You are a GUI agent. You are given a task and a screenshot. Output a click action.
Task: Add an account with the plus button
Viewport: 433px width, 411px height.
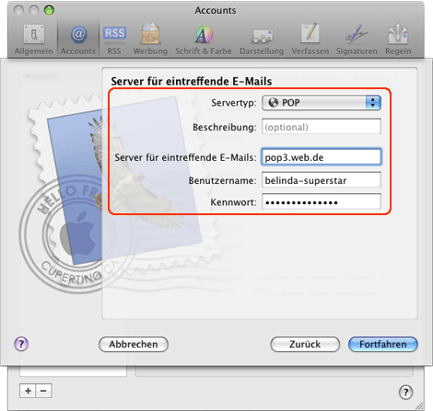click(x=28, y=391)
